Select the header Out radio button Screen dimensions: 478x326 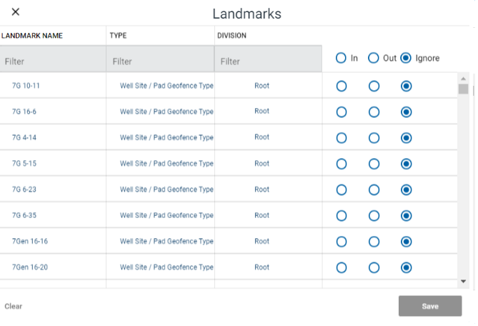tap(374, 58)
